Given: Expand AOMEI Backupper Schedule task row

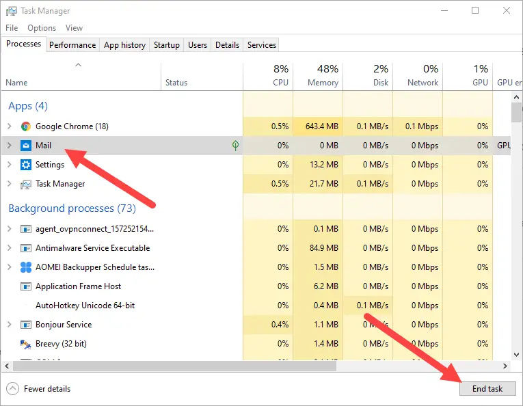Looking at the screenshot, I should click(10, 267).
